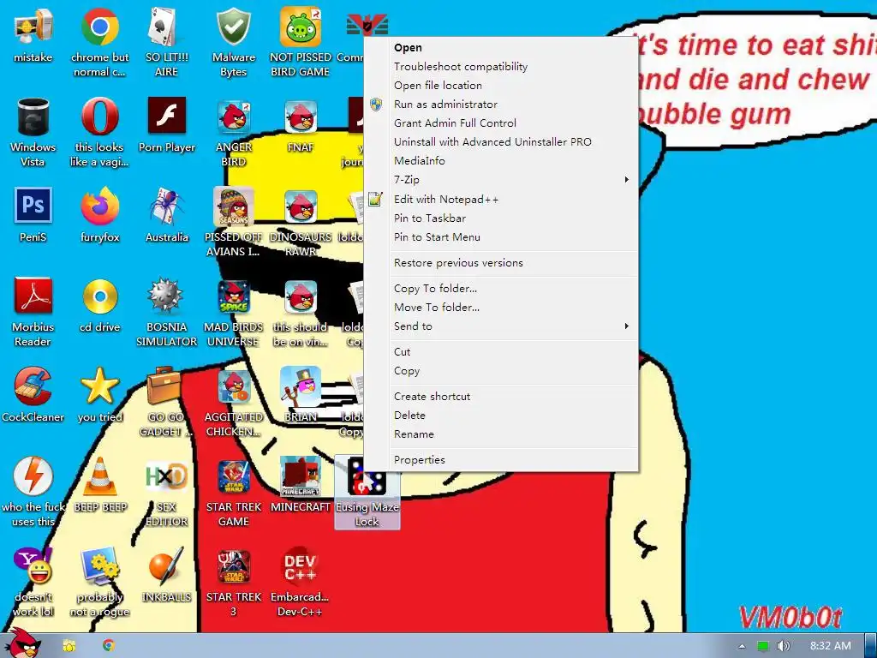This screenshot has height=658, width=877.
Task: Choose Delete in the context menu
Action: click(x=500, y=416)
